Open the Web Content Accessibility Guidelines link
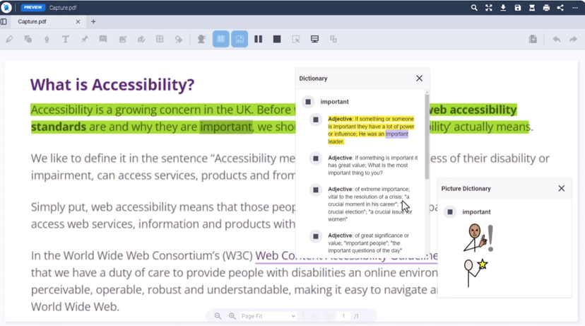Image resolution: width=585 pixels, height=326 pixels. click(346, 256)
